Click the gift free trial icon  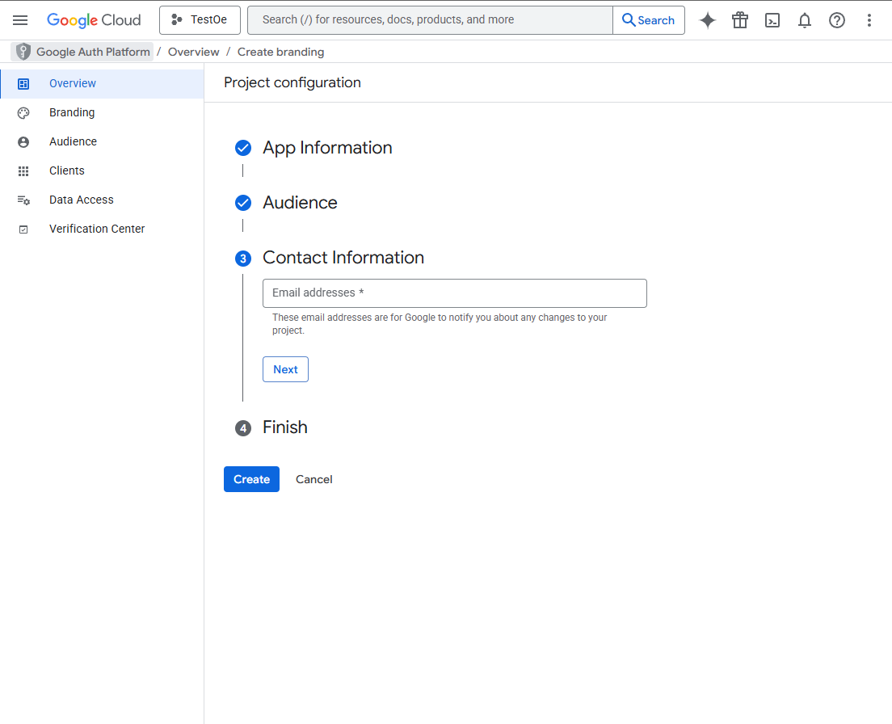740,20
